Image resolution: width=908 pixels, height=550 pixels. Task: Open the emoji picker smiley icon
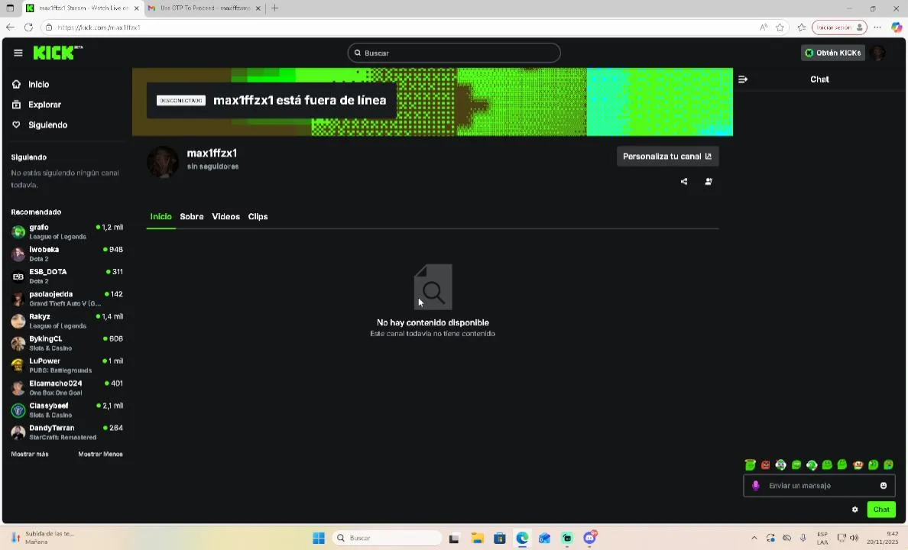[x=883, y=486]
